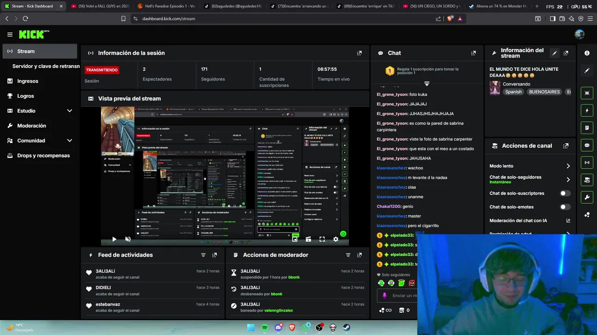Open Spotify from the taskbar
The width and height of the screenshot is (597, 335).
(265, 328)
